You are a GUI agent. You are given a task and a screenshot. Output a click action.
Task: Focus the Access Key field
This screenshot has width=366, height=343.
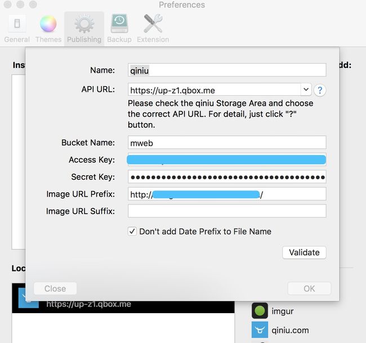(227, 160)
